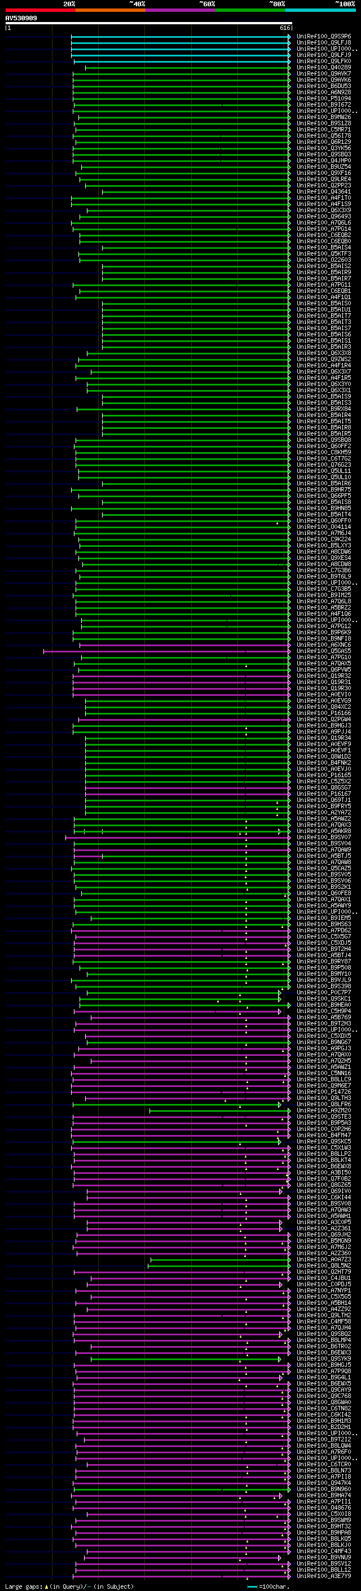
Task: Select hit UniRef100_Q19R32
Action: [x=324, y=676]
